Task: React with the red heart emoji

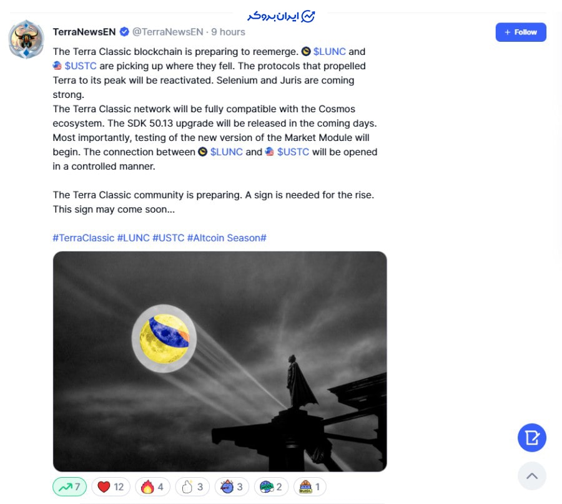Action: tap(111, 487)
